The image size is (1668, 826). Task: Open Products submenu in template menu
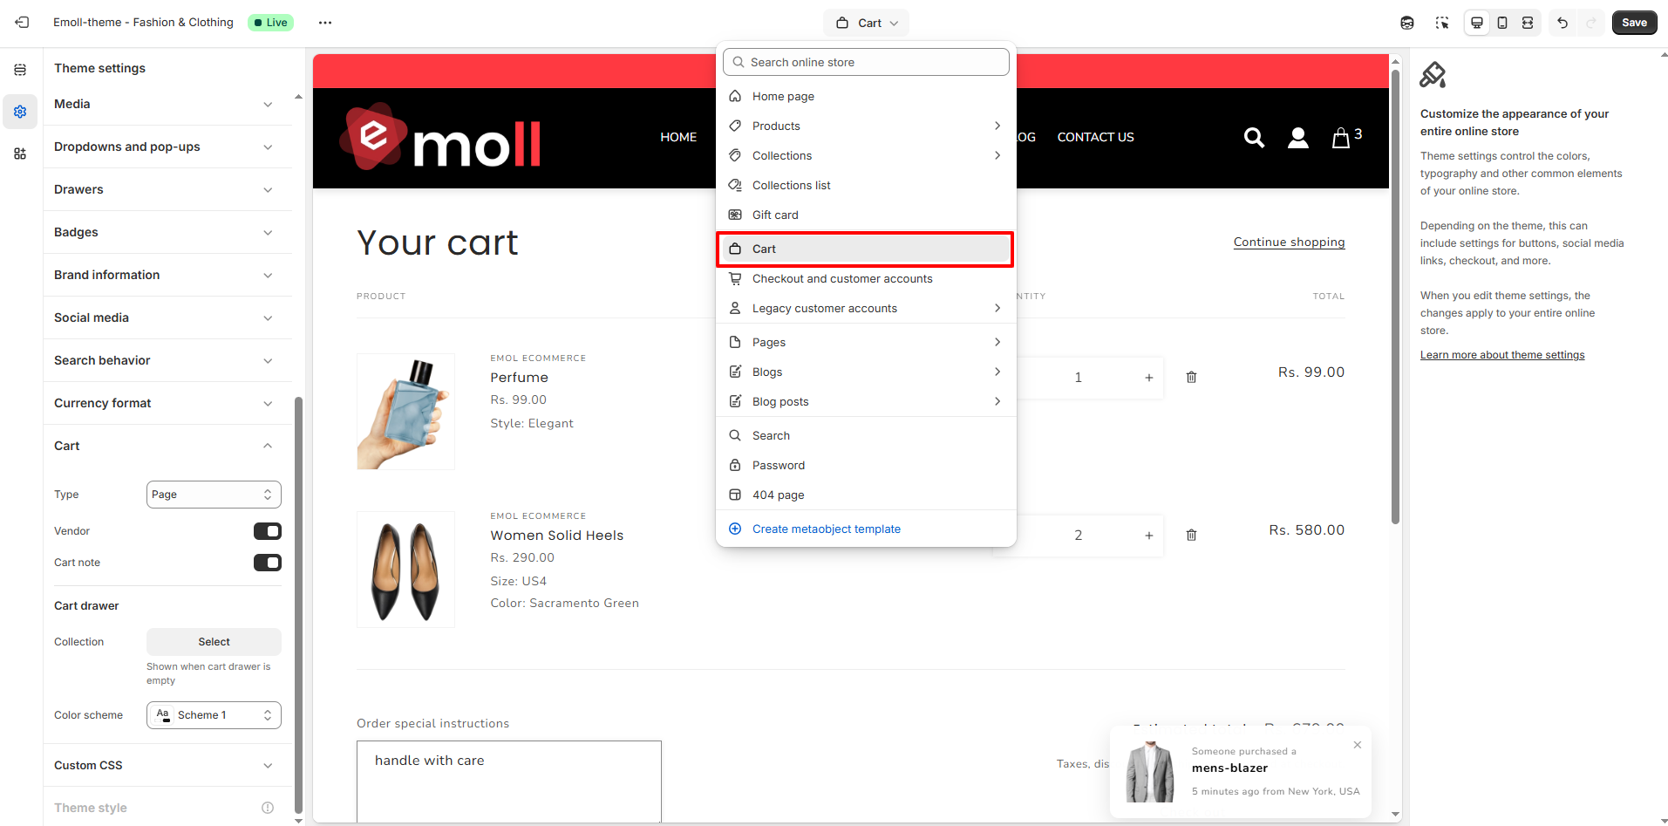(866, 126)
